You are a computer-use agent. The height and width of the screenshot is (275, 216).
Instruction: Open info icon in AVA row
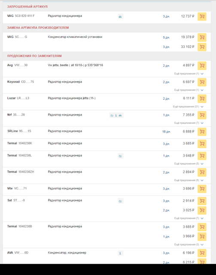120,253
